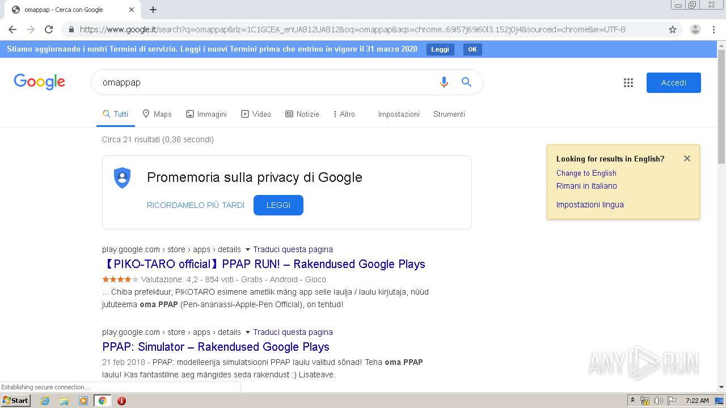
Task: Expand the Altro more options menu
Action: coord(344,114)
